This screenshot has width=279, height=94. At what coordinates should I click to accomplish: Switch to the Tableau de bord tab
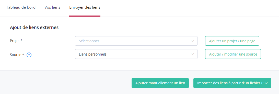coord(21,7)
